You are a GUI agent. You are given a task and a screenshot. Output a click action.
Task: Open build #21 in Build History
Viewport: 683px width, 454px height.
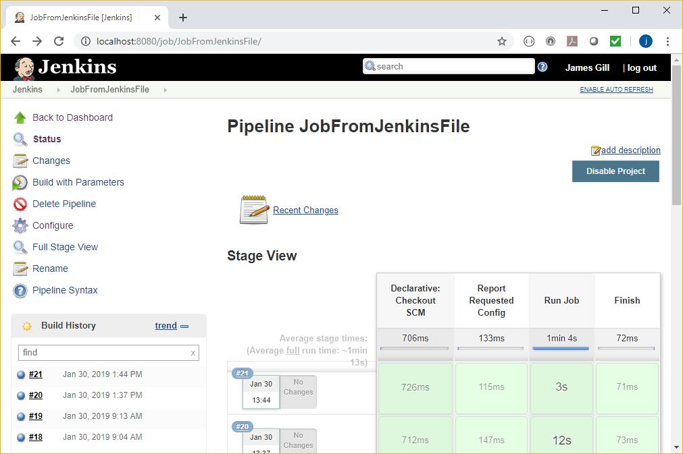pyautogui.click(x=36, y=374)
